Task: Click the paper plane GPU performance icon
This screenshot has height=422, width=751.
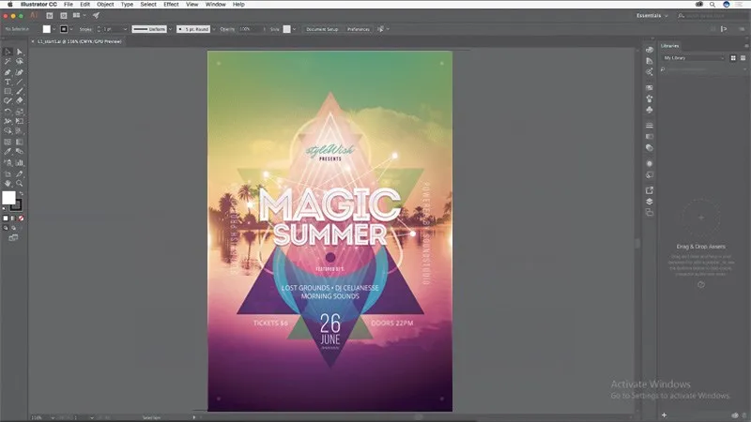Action: click(x=96, y=16)
